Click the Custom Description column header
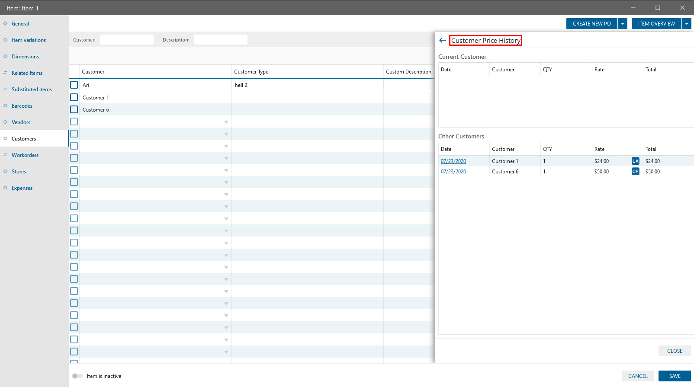The height and width of the screenshot is (387, 694). coord(408,72)
